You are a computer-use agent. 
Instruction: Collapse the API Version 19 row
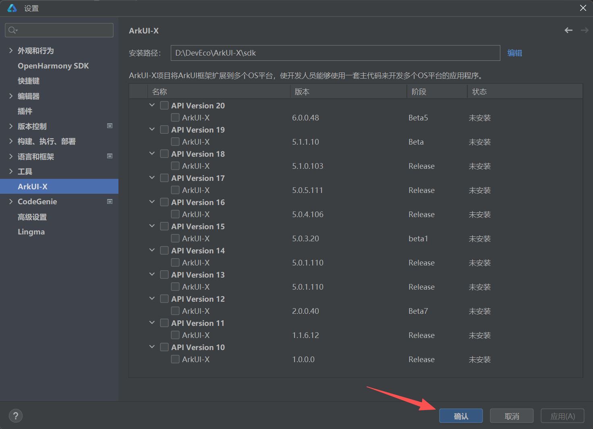click(x=152, y=129)
